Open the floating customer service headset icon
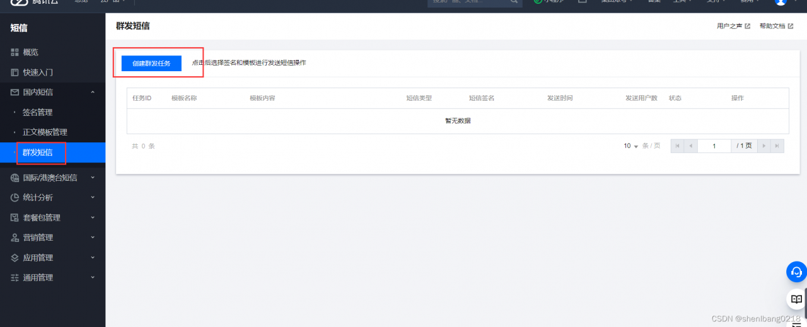The height and width of the screenshot is (327, 807). pos(796,272)
